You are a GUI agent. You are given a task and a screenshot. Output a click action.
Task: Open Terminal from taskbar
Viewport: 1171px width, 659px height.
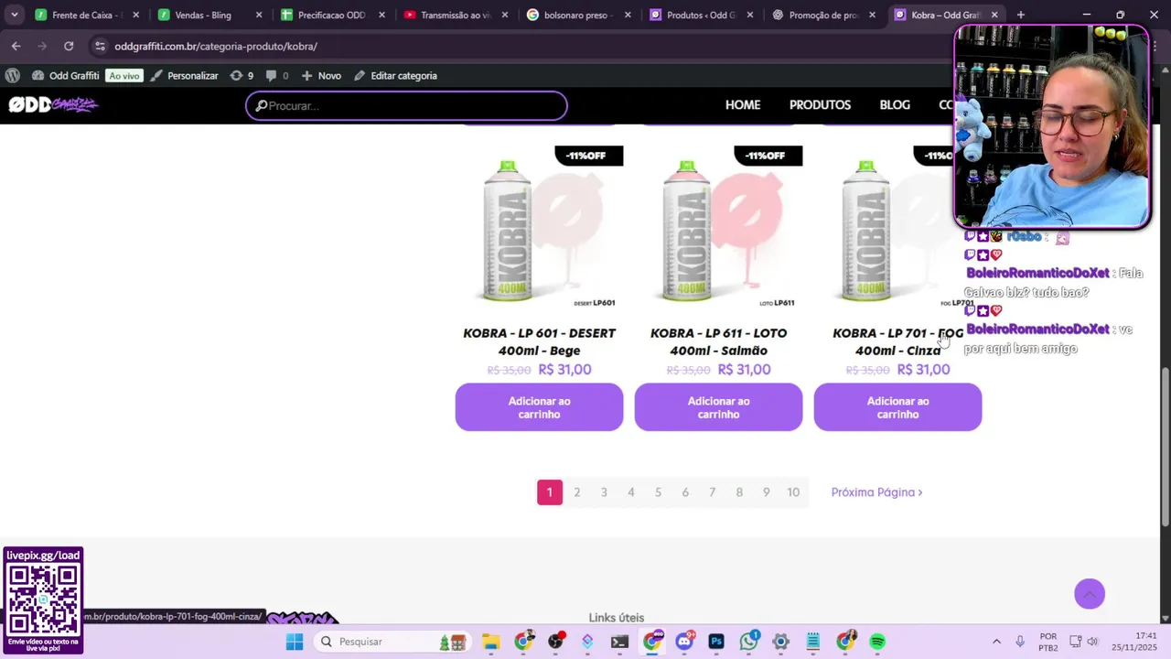pos(619,642)
